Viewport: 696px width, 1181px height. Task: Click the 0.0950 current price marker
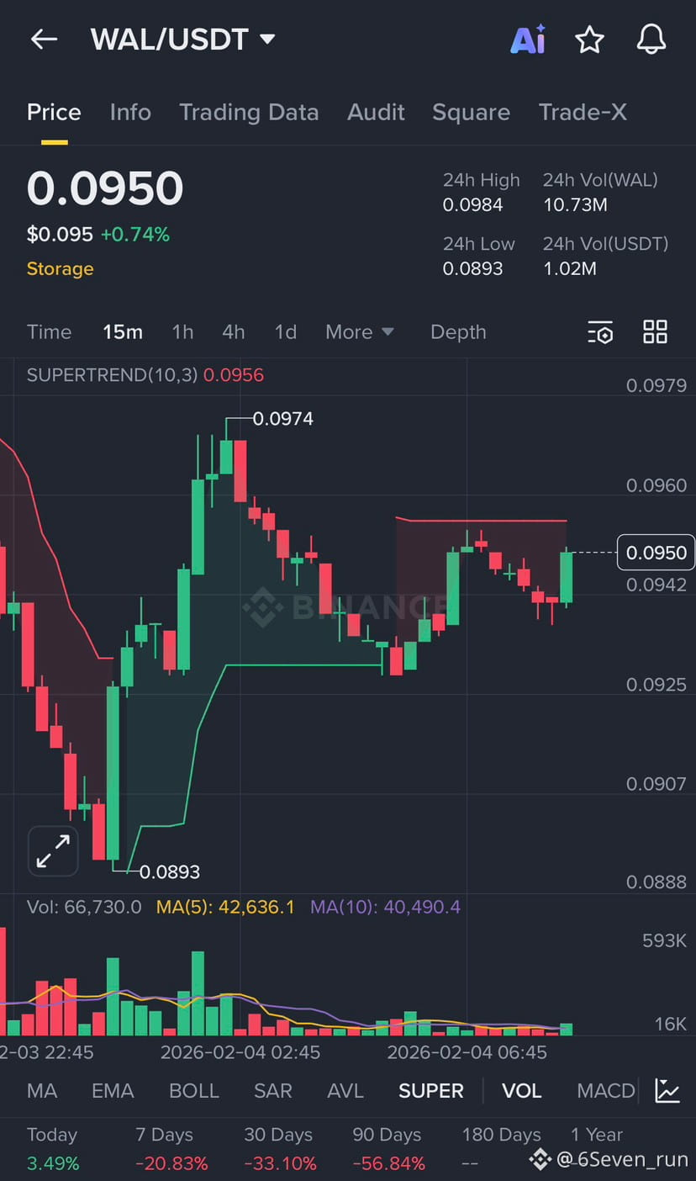[x=656, y=553]
